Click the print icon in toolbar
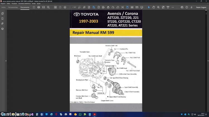 tap(38, 7)
